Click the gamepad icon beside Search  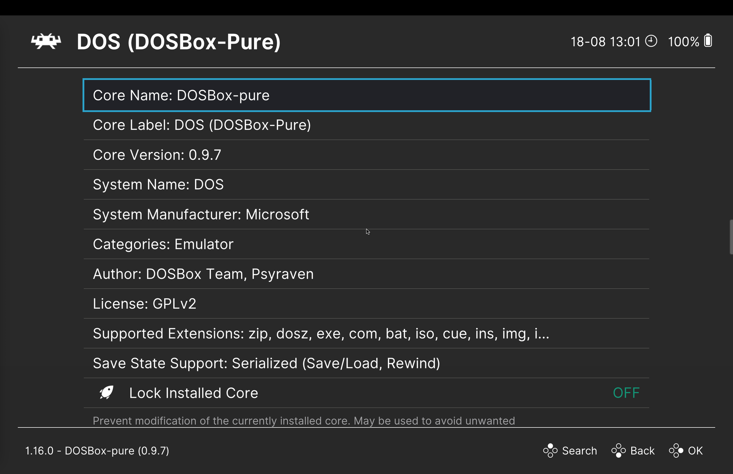tap(551, 450)
